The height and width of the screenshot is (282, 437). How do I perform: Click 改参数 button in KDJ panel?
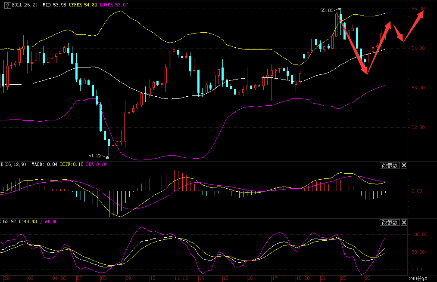pos(390,222)
